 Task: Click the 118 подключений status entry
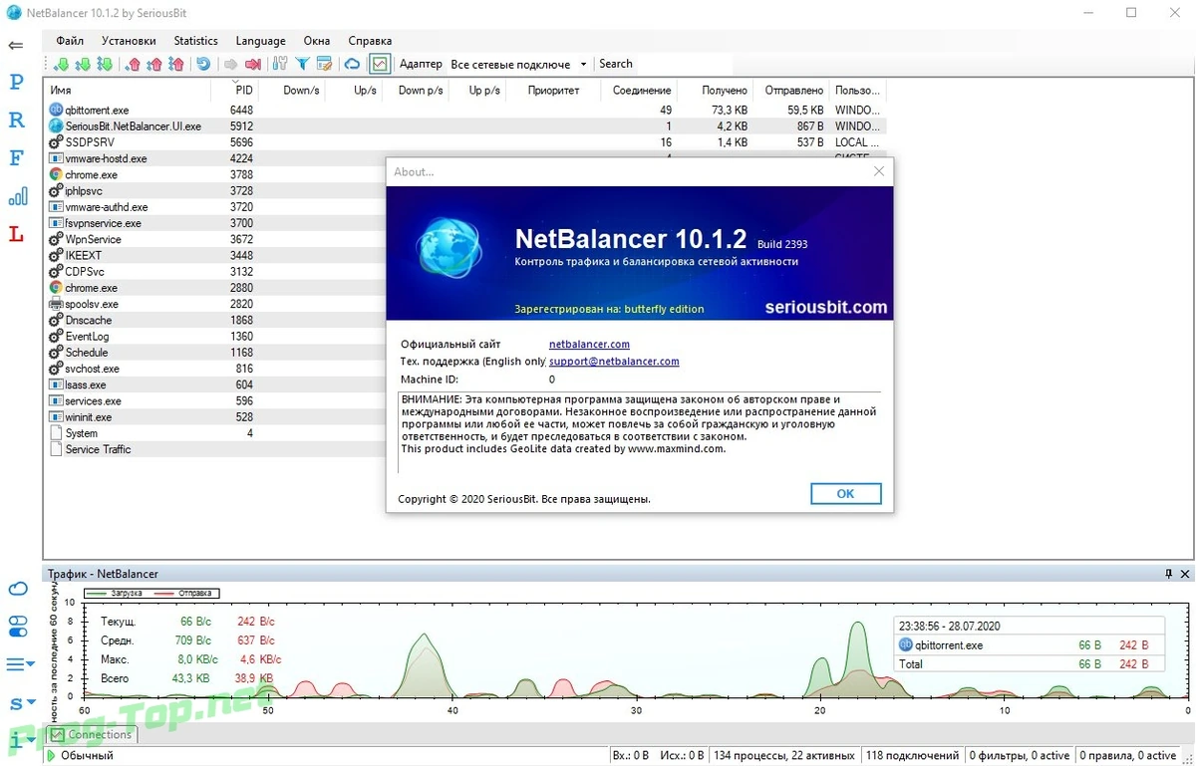911,756
